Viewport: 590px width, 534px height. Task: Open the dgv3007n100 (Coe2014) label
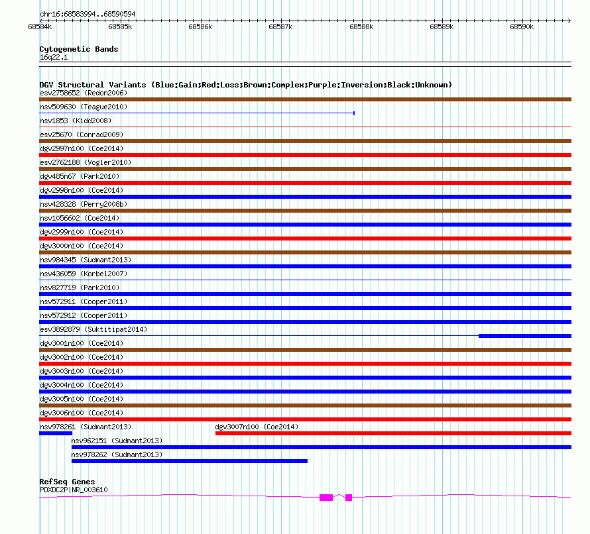(x=257, y=427)
